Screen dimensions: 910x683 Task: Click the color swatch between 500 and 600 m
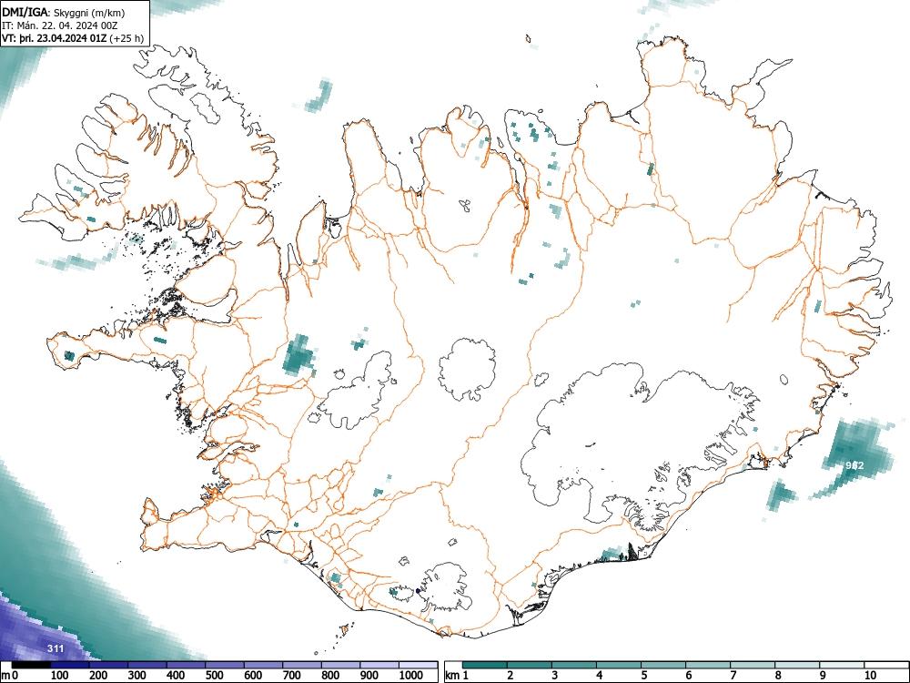point(225,665)
